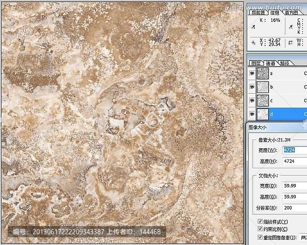
Task: Toggle the 缩放样式(Y) checkbox
Action: (x=260, y=221)
